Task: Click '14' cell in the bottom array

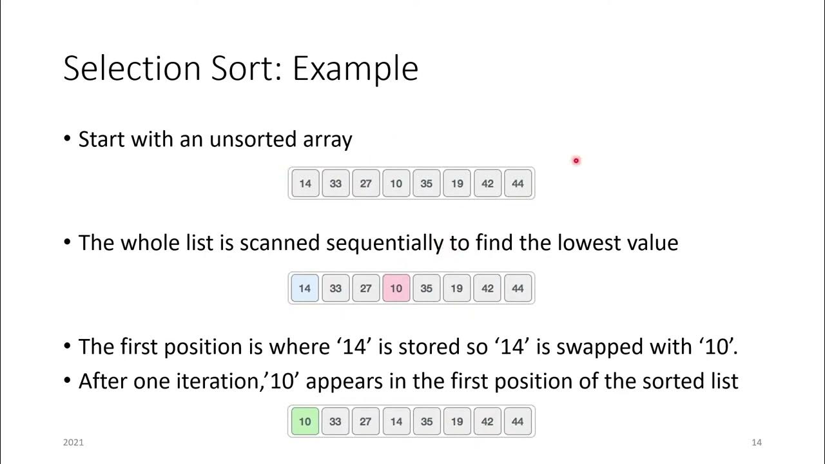Action: pyautogui.click(x=396, y=421)
